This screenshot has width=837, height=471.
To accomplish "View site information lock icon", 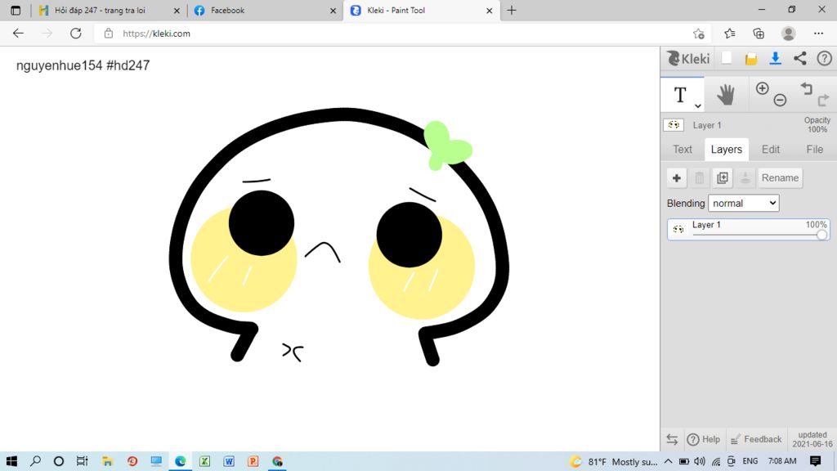I will (x=109, y=33).
